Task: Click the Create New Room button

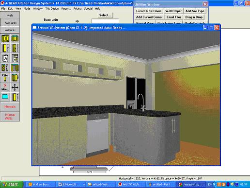Action: tap(149, 11)
